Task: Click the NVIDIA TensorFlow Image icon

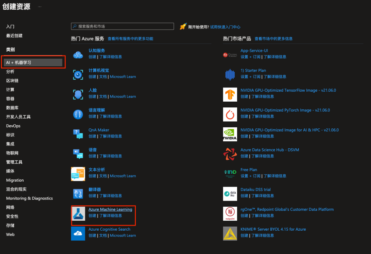Action: pyautogui.click(x=230, y=95)
